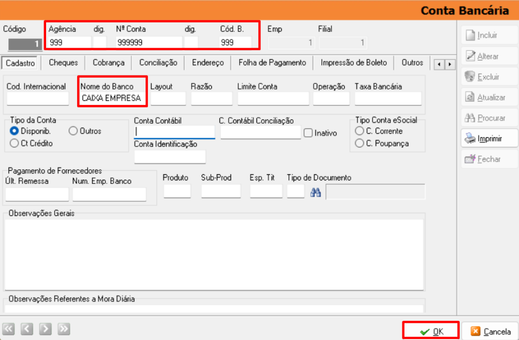Choose C. Corrente for eSocial account
This screenshot has height=340, width=519.
click(x=359, y=131)
